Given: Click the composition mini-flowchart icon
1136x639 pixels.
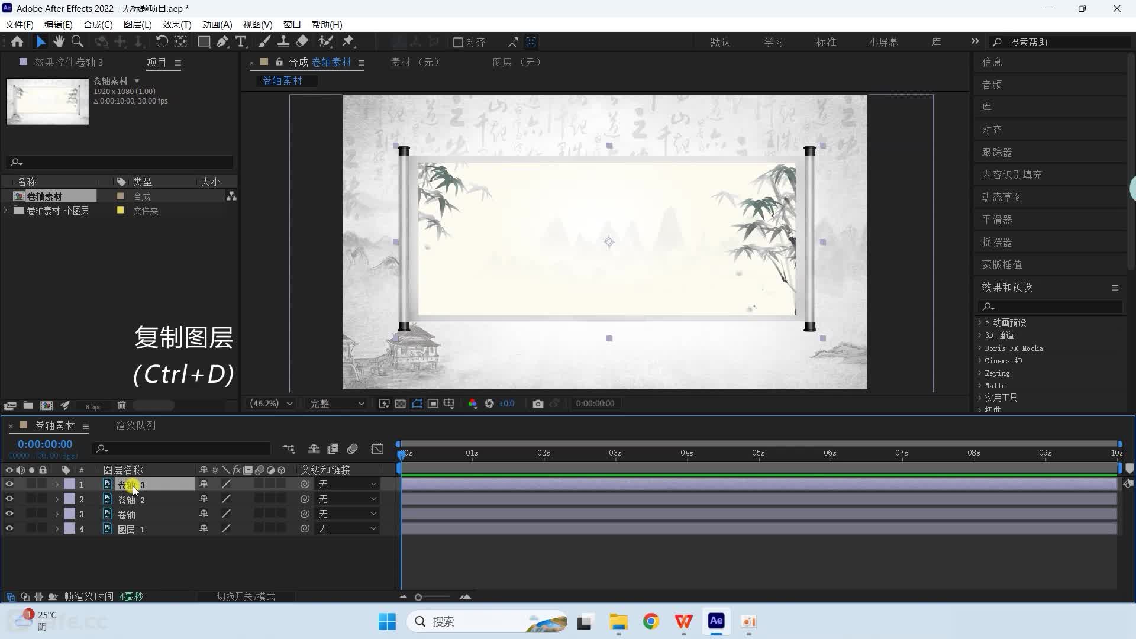Looking at the screenshot, I should point(289,449).
